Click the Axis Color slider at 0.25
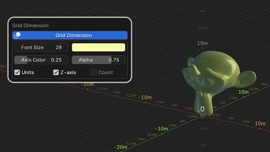270x152 pixels. click(x=41, y=60)
